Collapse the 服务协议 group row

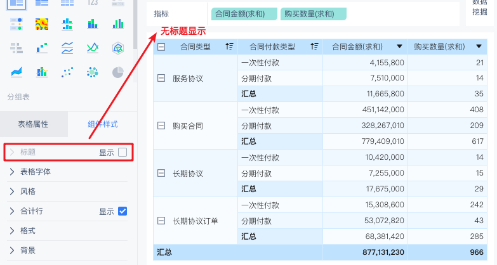(x=161, y=78)
